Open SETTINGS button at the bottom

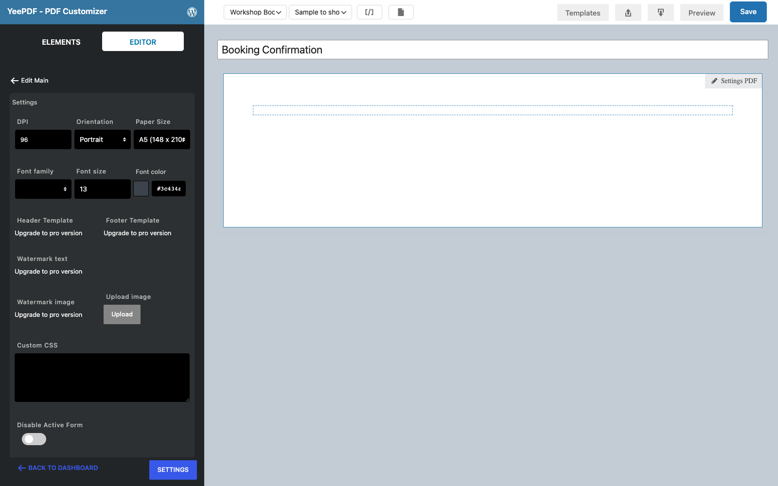click(173, 470)
